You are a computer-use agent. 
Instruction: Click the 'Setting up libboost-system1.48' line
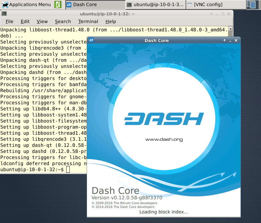pos(43,115)
